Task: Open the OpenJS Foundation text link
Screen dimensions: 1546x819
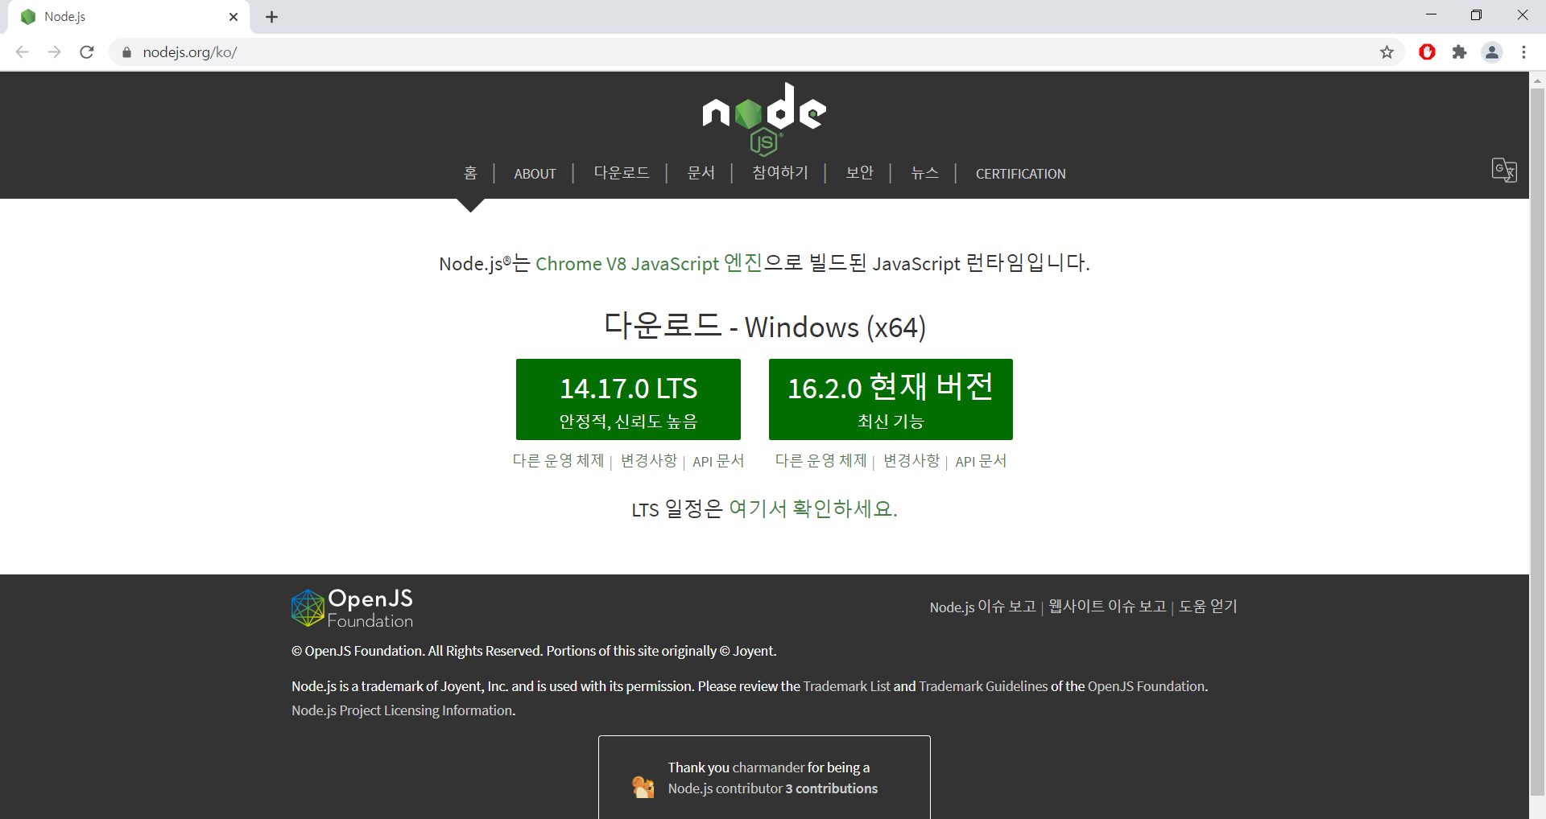Action: (1147, 686)
